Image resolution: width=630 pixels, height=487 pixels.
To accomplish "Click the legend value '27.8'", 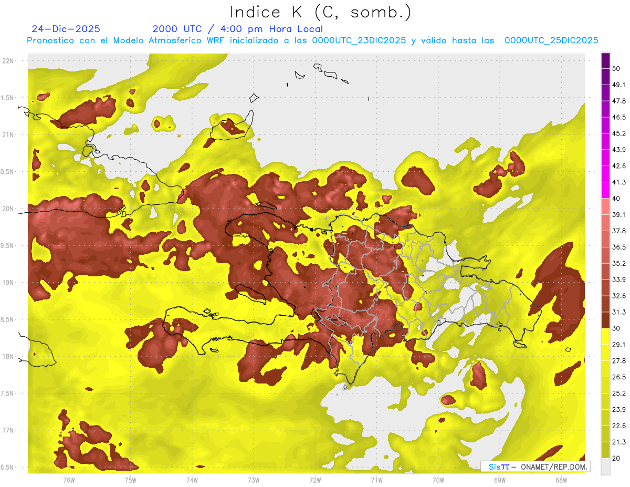I will [x=619, y=361].
